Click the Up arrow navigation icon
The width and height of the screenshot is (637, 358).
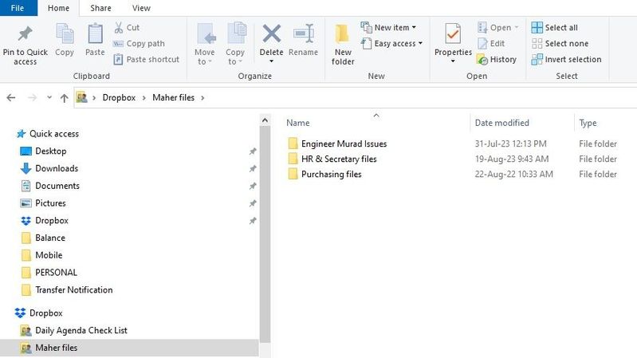coord(64,97)
